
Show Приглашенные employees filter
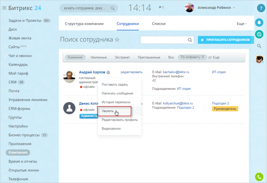point(149,58)
